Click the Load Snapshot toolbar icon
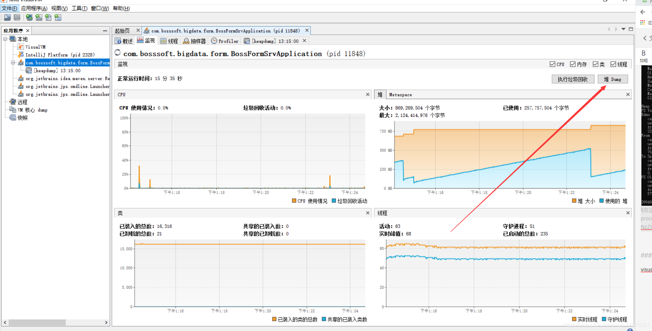Viewport: 652px width, 331px height. click(x=7, y=17)
